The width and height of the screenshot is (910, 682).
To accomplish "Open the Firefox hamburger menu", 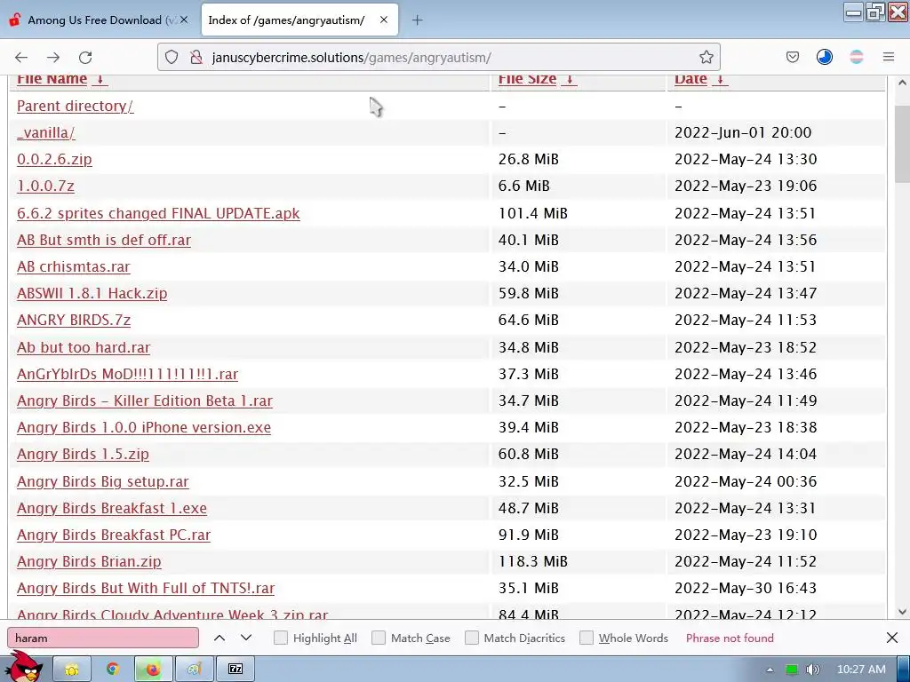I will (889, 57).
